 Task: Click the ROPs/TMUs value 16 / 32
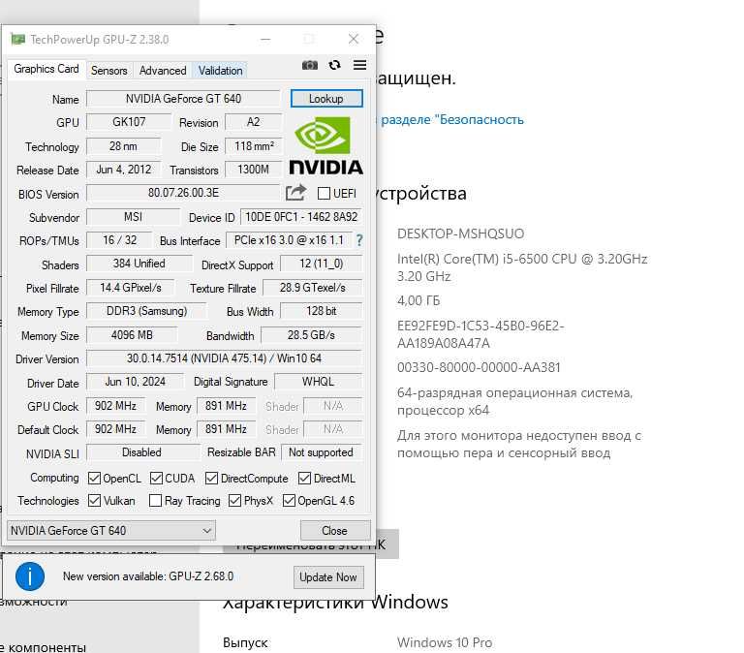119,240
